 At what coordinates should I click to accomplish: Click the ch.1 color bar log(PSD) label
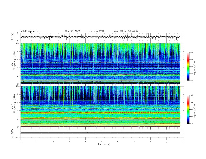(x=195, y=68)
